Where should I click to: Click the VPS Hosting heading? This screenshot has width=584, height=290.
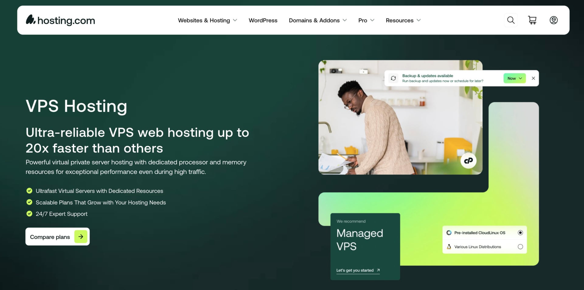(76, 106)
